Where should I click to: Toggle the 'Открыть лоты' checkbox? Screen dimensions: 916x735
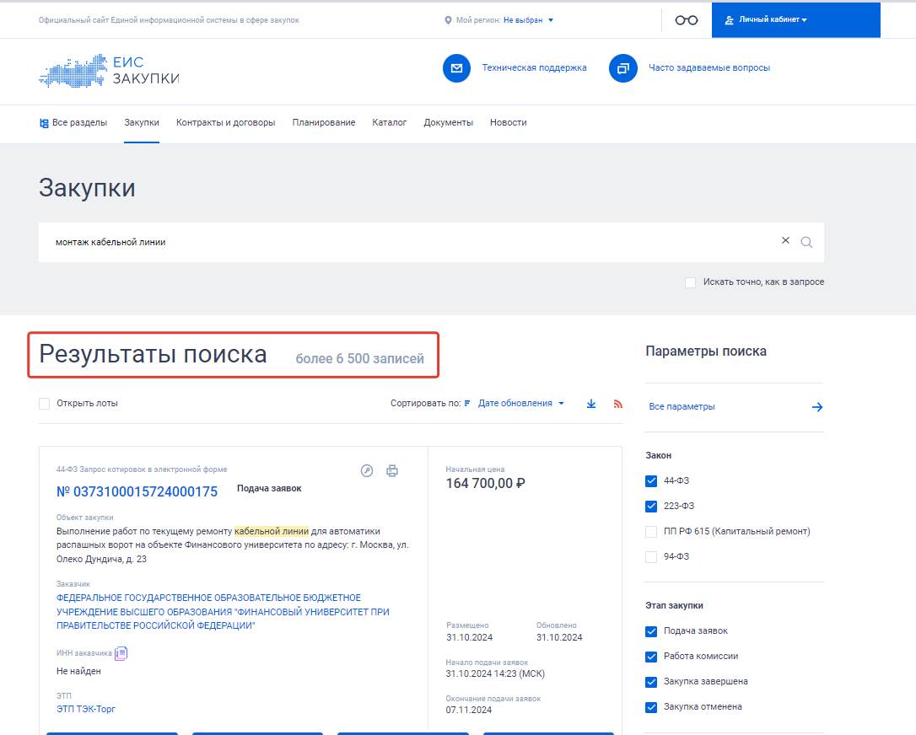pos(44,404)
